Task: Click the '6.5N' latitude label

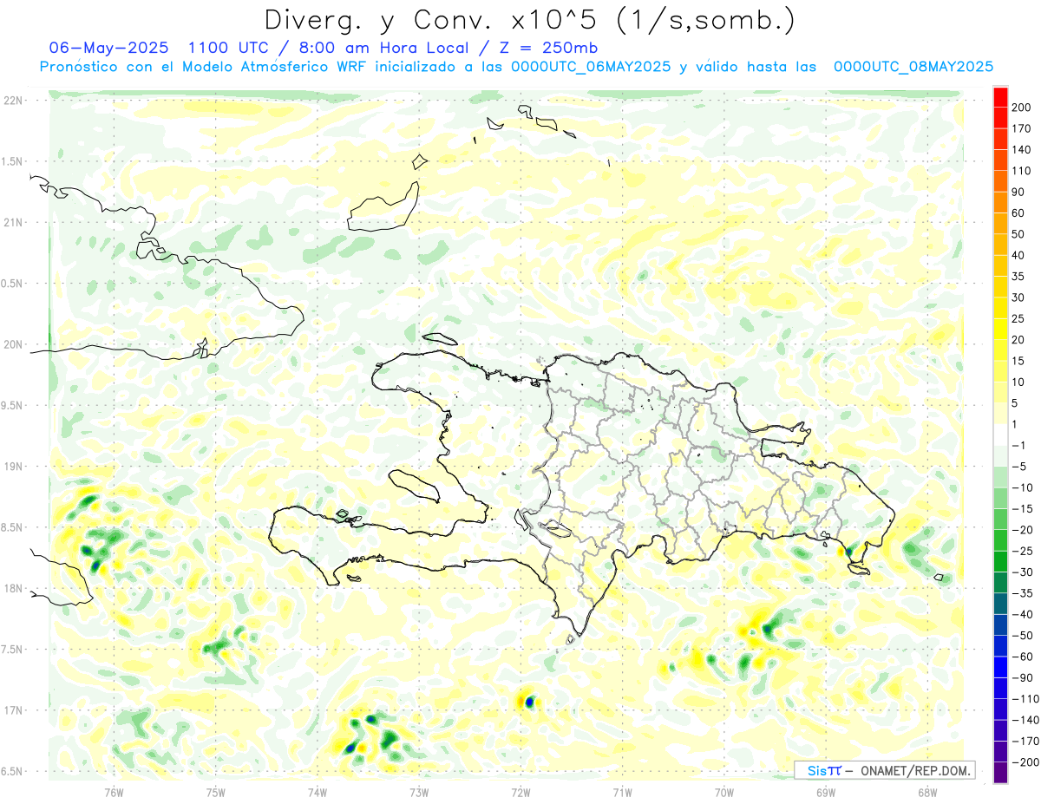Action: 13,771
